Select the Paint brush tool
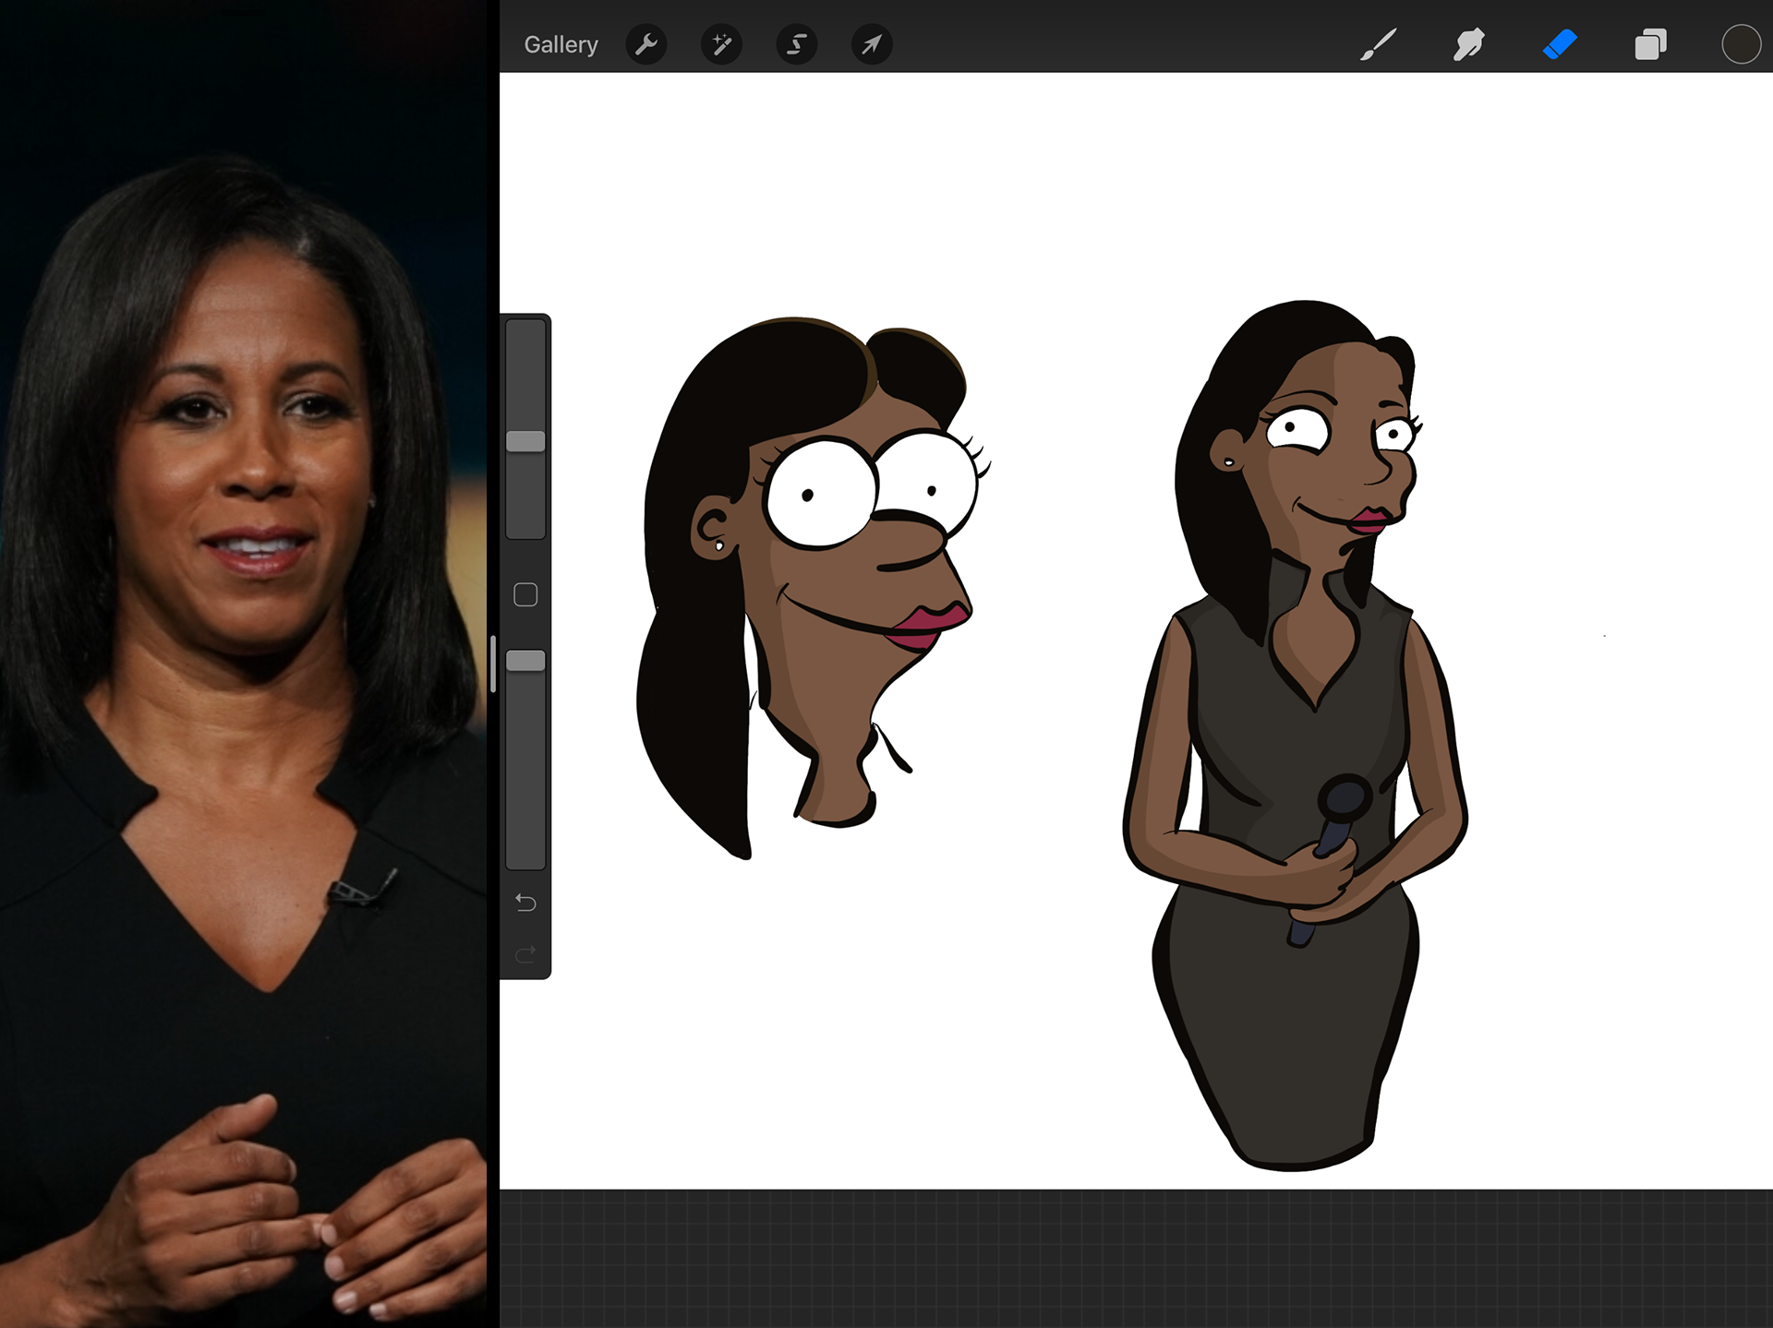 point(1378,44)
